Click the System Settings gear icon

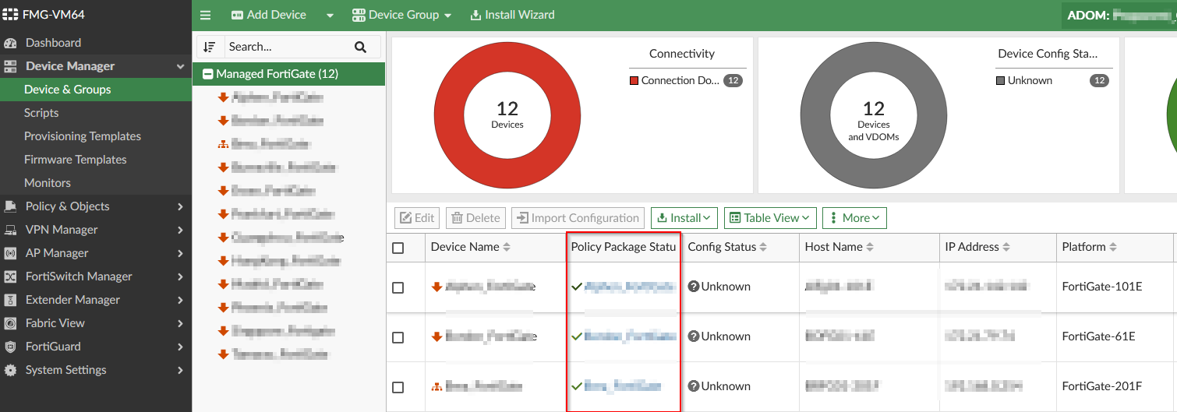[x=10, y=370]
